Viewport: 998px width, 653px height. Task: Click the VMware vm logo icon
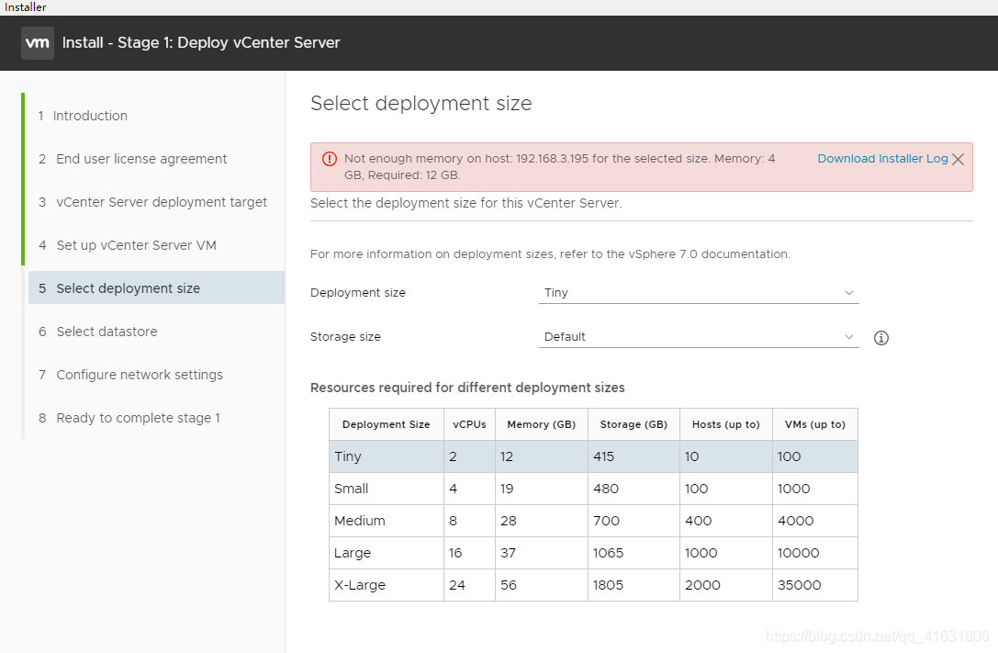(38, 43)
